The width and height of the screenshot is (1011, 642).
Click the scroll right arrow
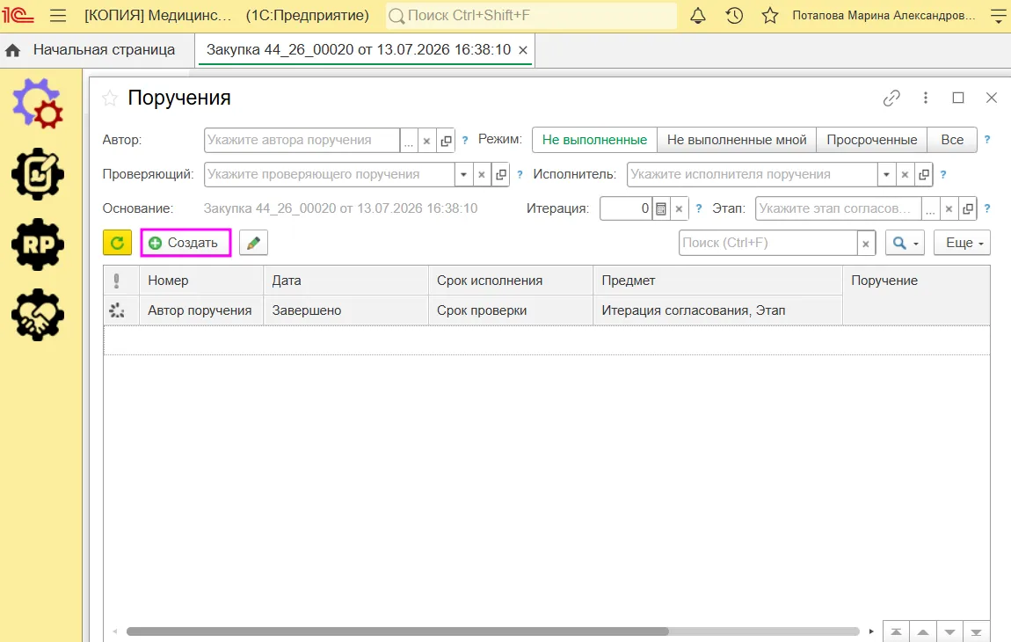tap(871, 631)
